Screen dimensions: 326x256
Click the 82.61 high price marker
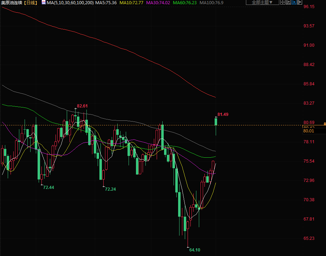82,106
